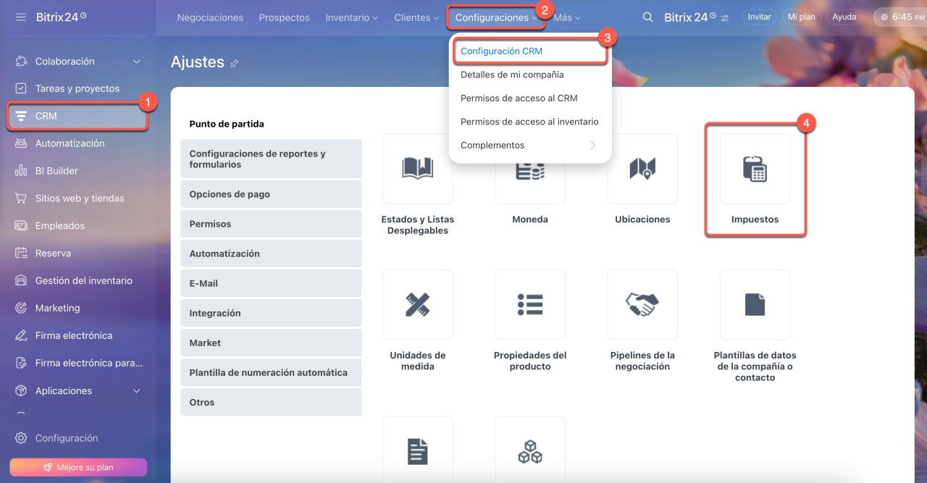Select Configuración CRM from the dropdown
The width and height of the screenshot is (927, 483).
[501, 51]
